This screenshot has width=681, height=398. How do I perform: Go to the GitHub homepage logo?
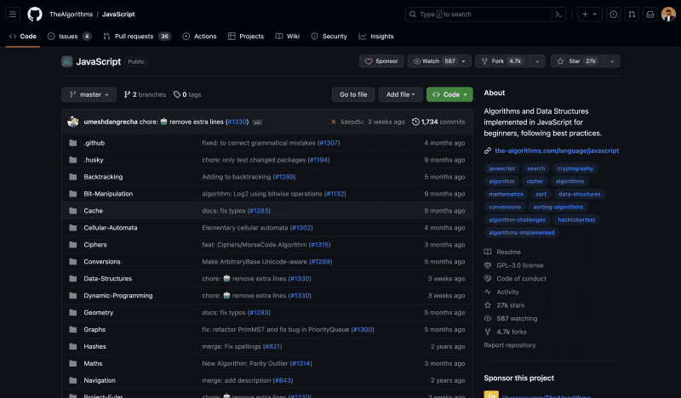(35, 14)
